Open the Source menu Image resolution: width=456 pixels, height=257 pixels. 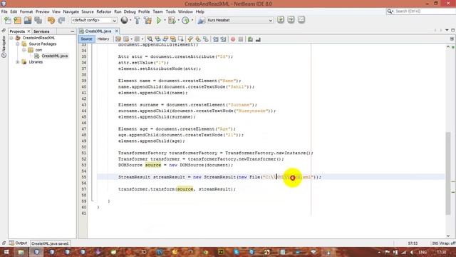click(x=88, y=11)
